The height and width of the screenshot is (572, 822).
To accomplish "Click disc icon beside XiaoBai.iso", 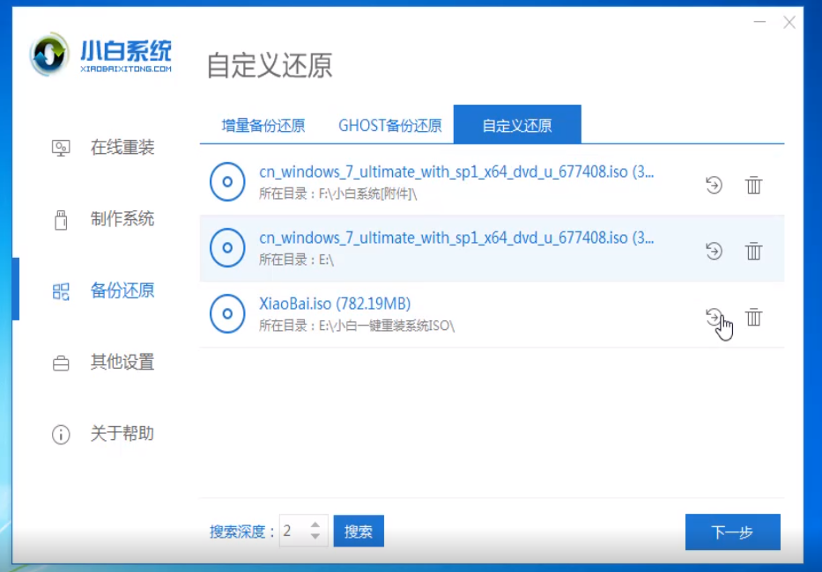I will (x=227, y=314).
